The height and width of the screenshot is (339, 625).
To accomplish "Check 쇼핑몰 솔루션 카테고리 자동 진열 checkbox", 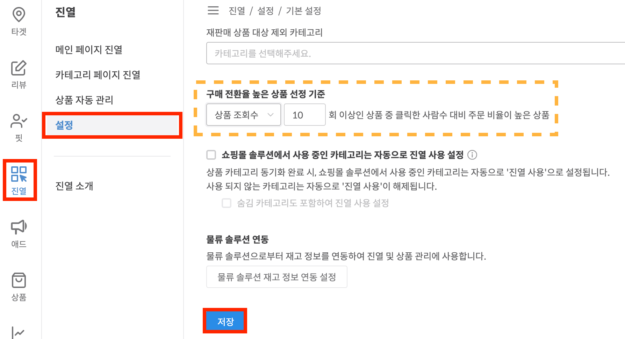I will click(x=211, y=155).
